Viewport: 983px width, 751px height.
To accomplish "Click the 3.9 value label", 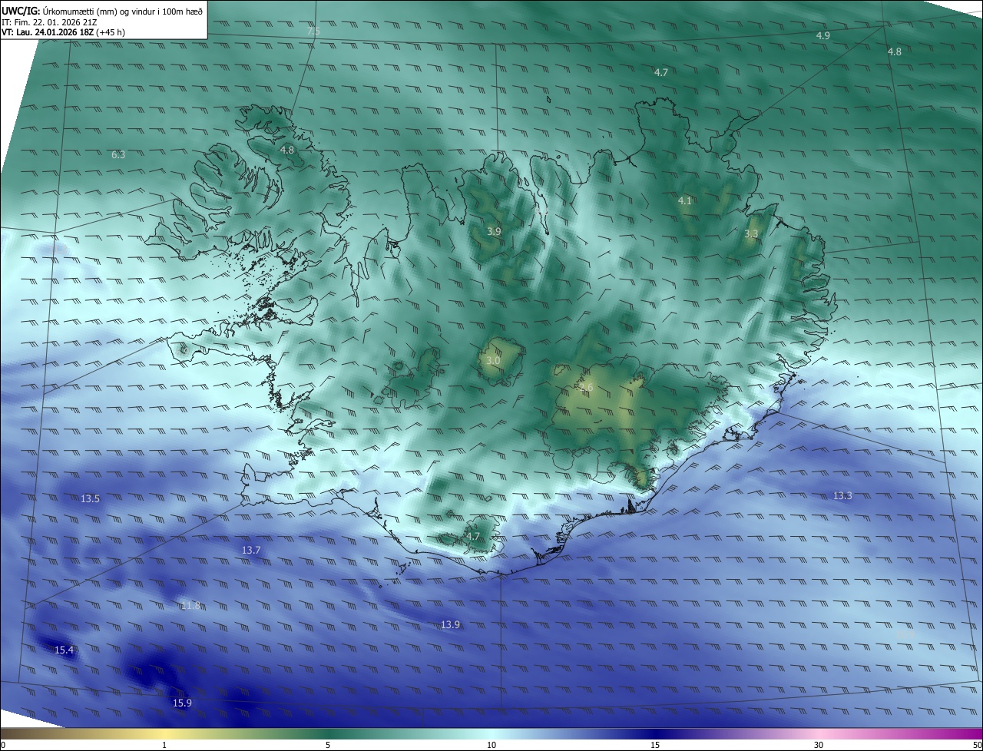I will (x=494, y=231).
